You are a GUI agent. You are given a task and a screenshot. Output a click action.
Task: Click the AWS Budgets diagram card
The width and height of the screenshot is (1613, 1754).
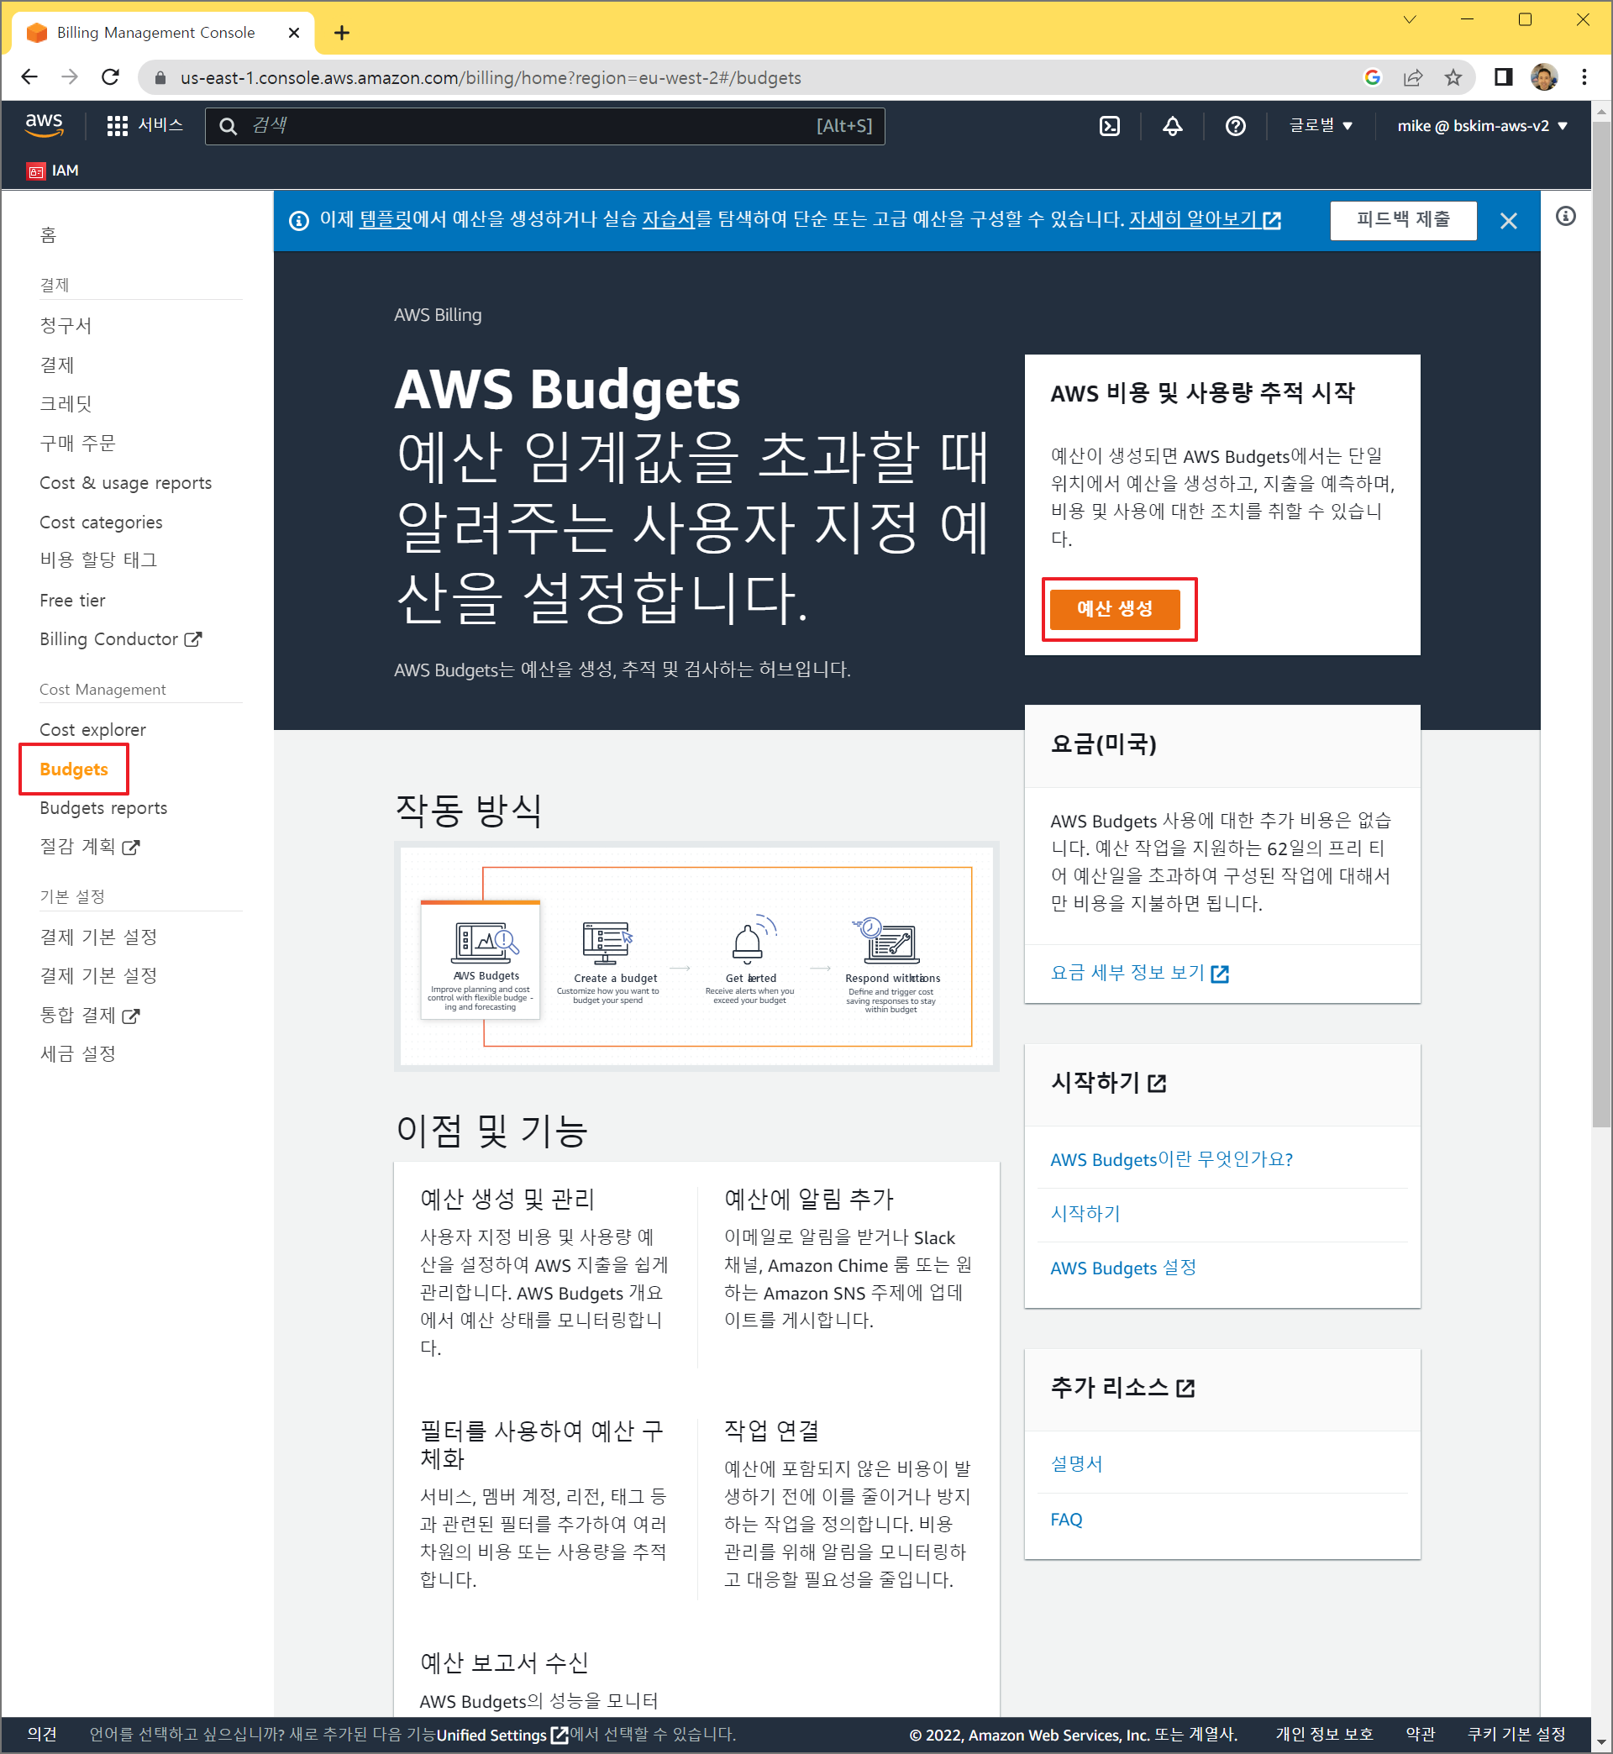(480, 959)
